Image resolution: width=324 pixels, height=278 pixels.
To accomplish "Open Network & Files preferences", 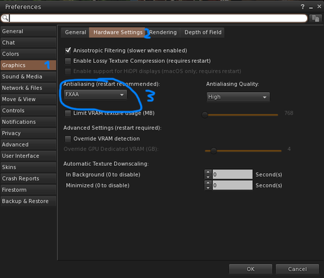I will tap(29, 88).
